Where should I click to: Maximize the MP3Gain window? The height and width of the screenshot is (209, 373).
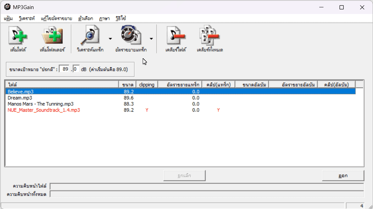click(342, 7)
